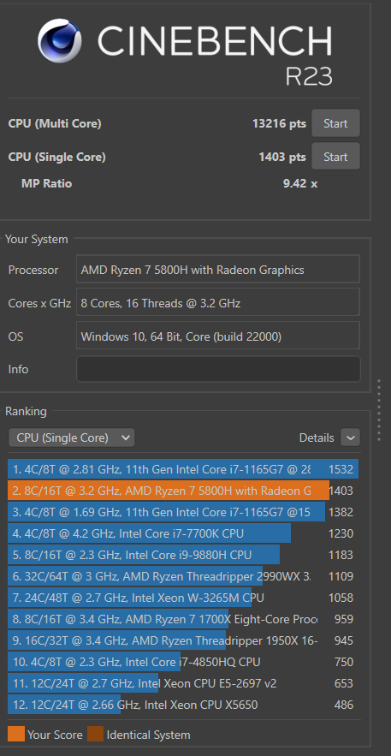Viewport: 391px width, 756px height.
Task: Select ranking row 1 Intel Core i7-1165G7 2.81 GHz
Action: (x=183, y=469)
